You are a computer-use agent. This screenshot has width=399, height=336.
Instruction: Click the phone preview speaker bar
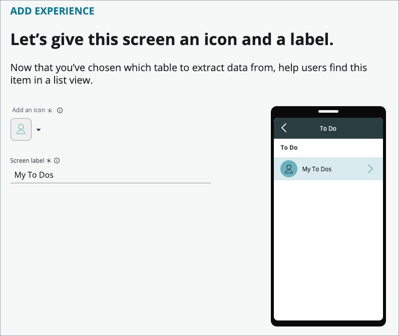click(328, 111)
